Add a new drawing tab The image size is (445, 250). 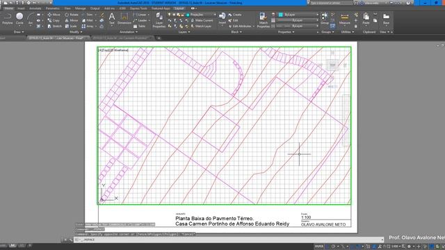[x=159, y=38]
